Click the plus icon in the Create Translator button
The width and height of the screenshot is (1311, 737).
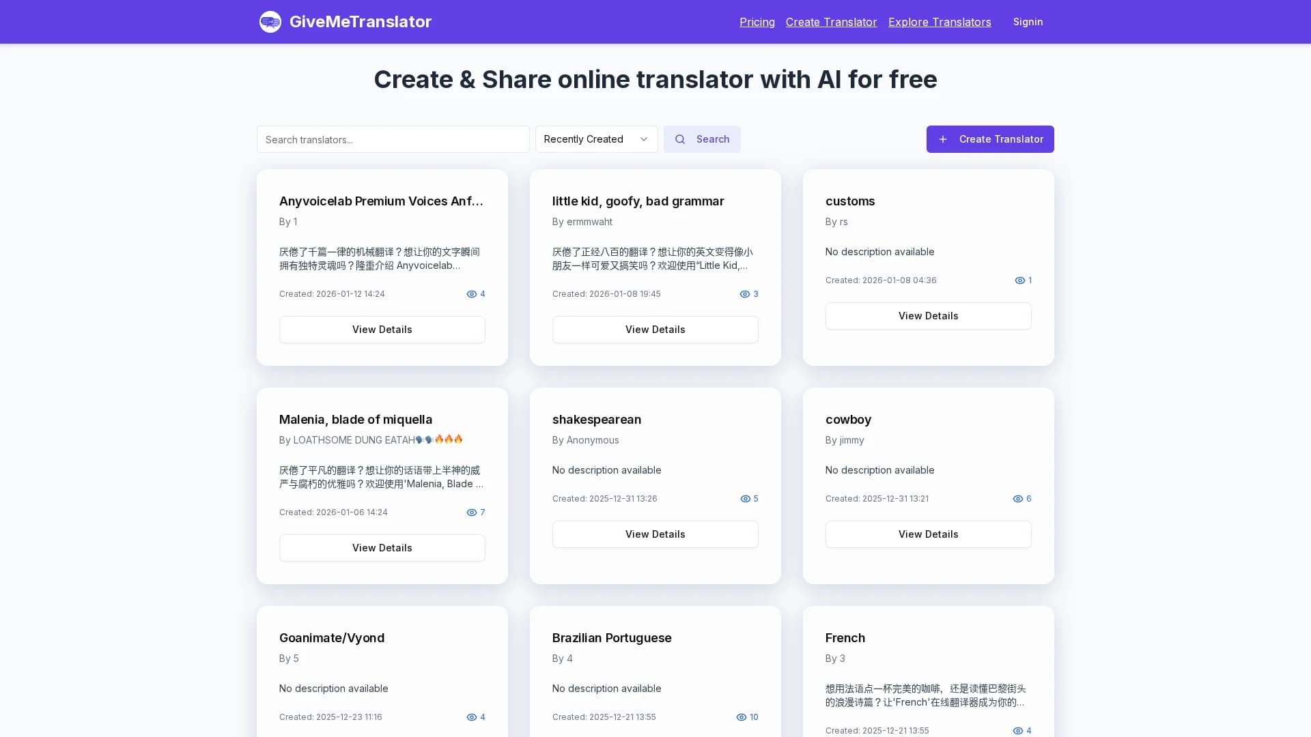click(943, 139)
